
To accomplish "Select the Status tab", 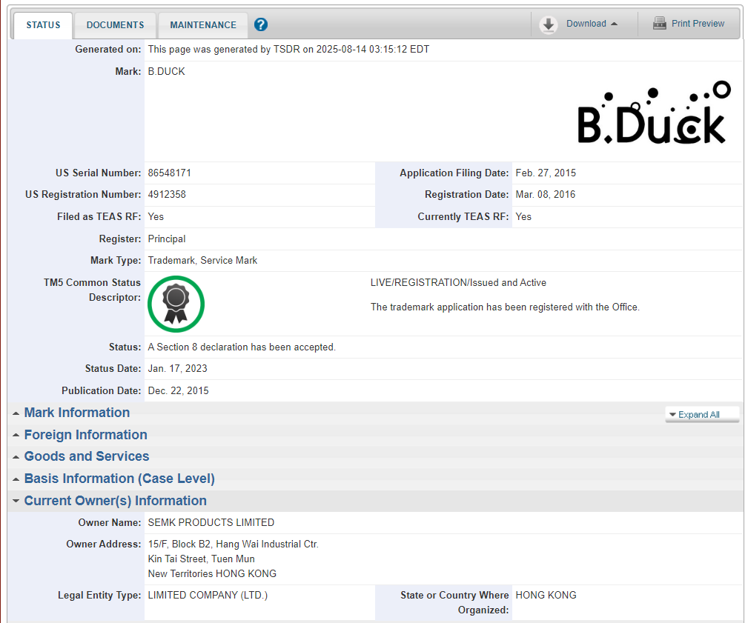I will click(43, 25).
